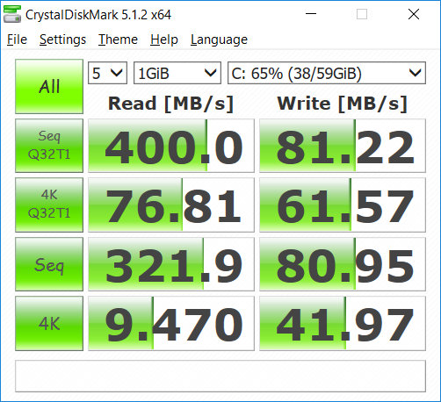Viewport: 441px width, 402px height.
Task: Click the CrystalDiskMark app icon in title bar
Action: coord(12,14)
